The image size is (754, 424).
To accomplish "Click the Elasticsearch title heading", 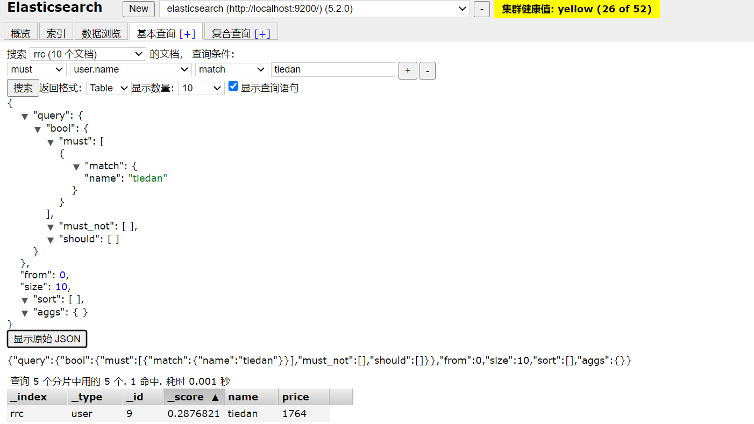I will point(55,8).
